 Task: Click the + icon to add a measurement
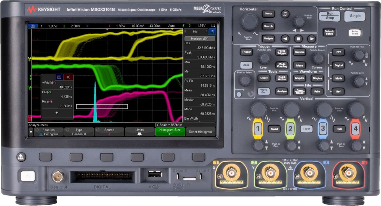click(57, 113)
